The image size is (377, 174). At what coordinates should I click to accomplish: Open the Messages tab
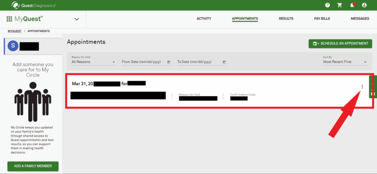coord(360,18)
